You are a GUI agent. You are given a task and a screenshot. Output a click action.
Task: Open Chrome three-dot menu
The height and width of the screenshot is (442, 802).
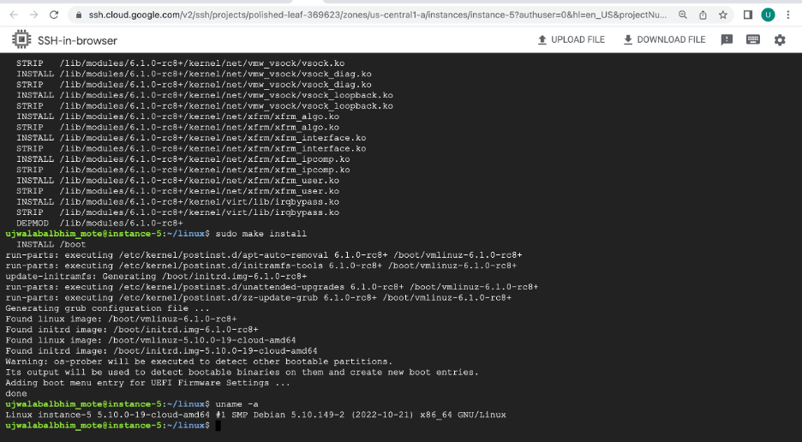[788, 15]
